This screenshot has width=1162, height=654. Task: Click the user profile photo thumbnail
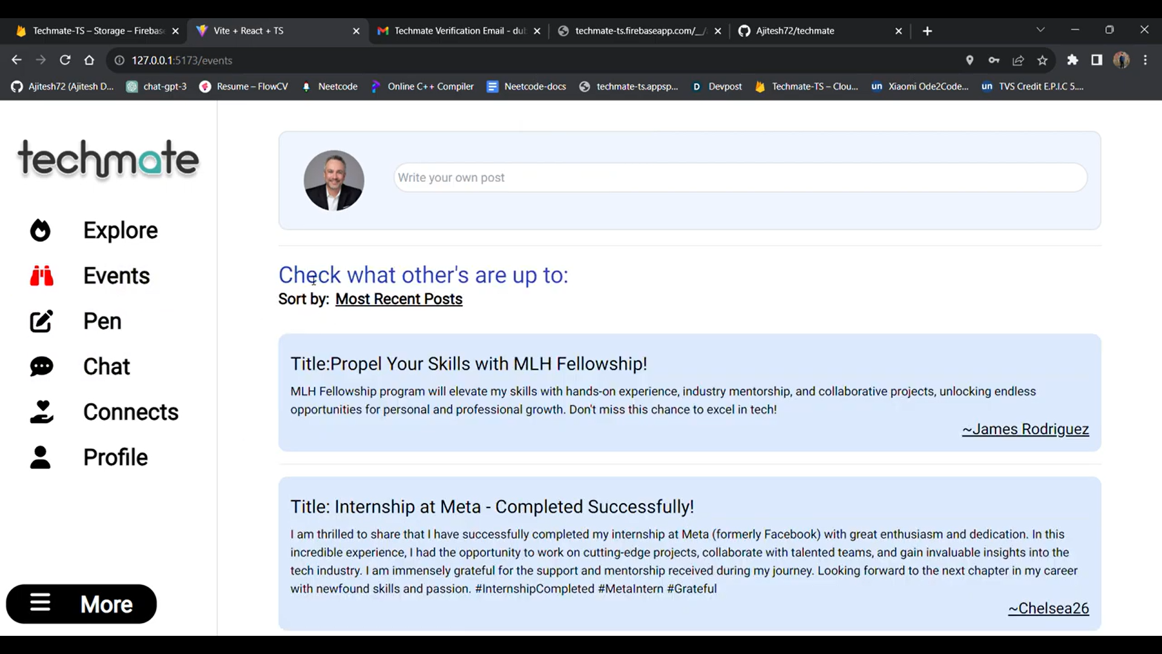click(334, 180)
